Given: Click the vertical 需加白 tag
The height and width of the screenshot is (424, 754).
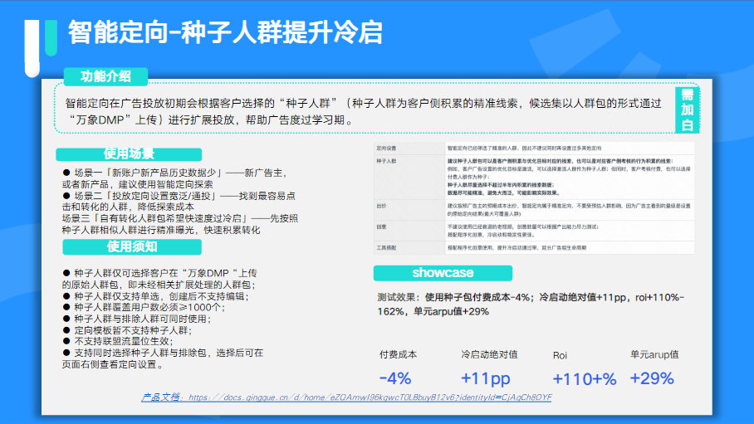Looking at the screenshot, I should (688, 110).
